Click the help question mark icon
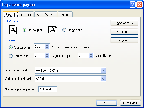This screenshot has height=108, width=144. click(133, 5)
